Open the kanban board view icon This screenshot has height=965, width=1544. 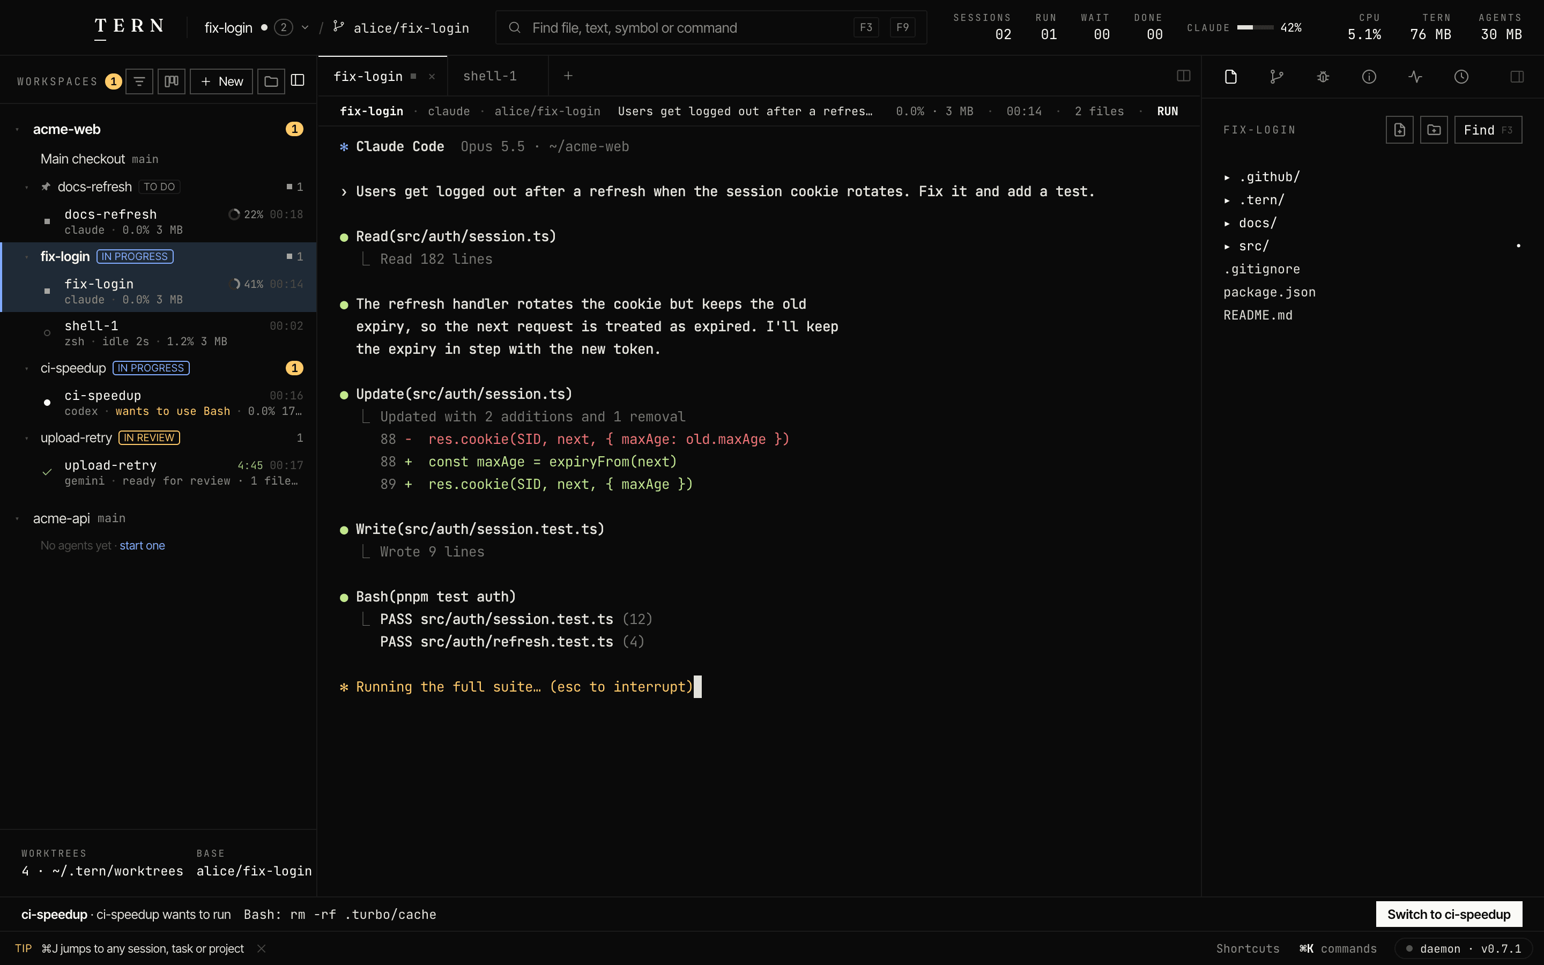pos(172,81)
